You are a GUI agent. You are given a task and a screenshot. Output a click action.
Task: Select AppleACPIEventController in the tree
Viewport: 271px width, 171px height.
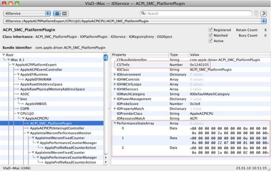pos(41,70)
